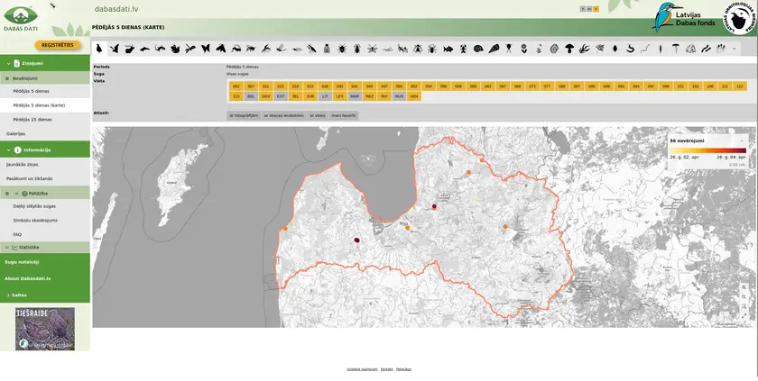
Task: Toggle the 'ar video' filter
Action: tap(318, 115)
